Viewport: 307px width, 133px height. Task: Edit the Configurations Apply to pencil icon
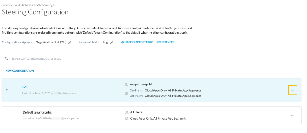tap(70, 42)
